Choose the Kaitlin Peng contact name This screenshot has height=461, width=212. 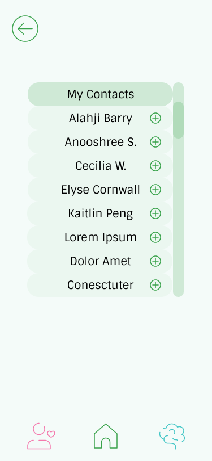click(101, 213)
